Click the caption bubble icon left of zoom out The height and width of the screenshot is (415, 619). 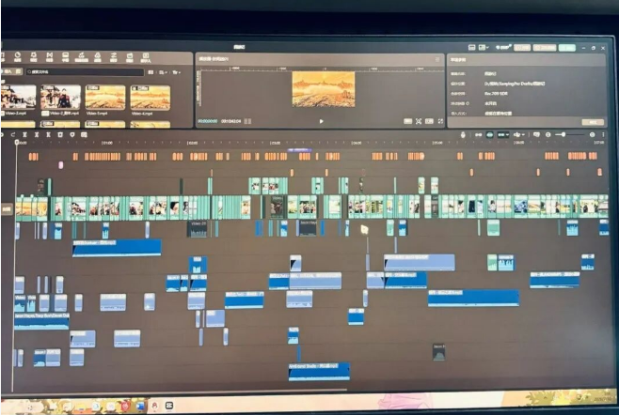[536, 135]
